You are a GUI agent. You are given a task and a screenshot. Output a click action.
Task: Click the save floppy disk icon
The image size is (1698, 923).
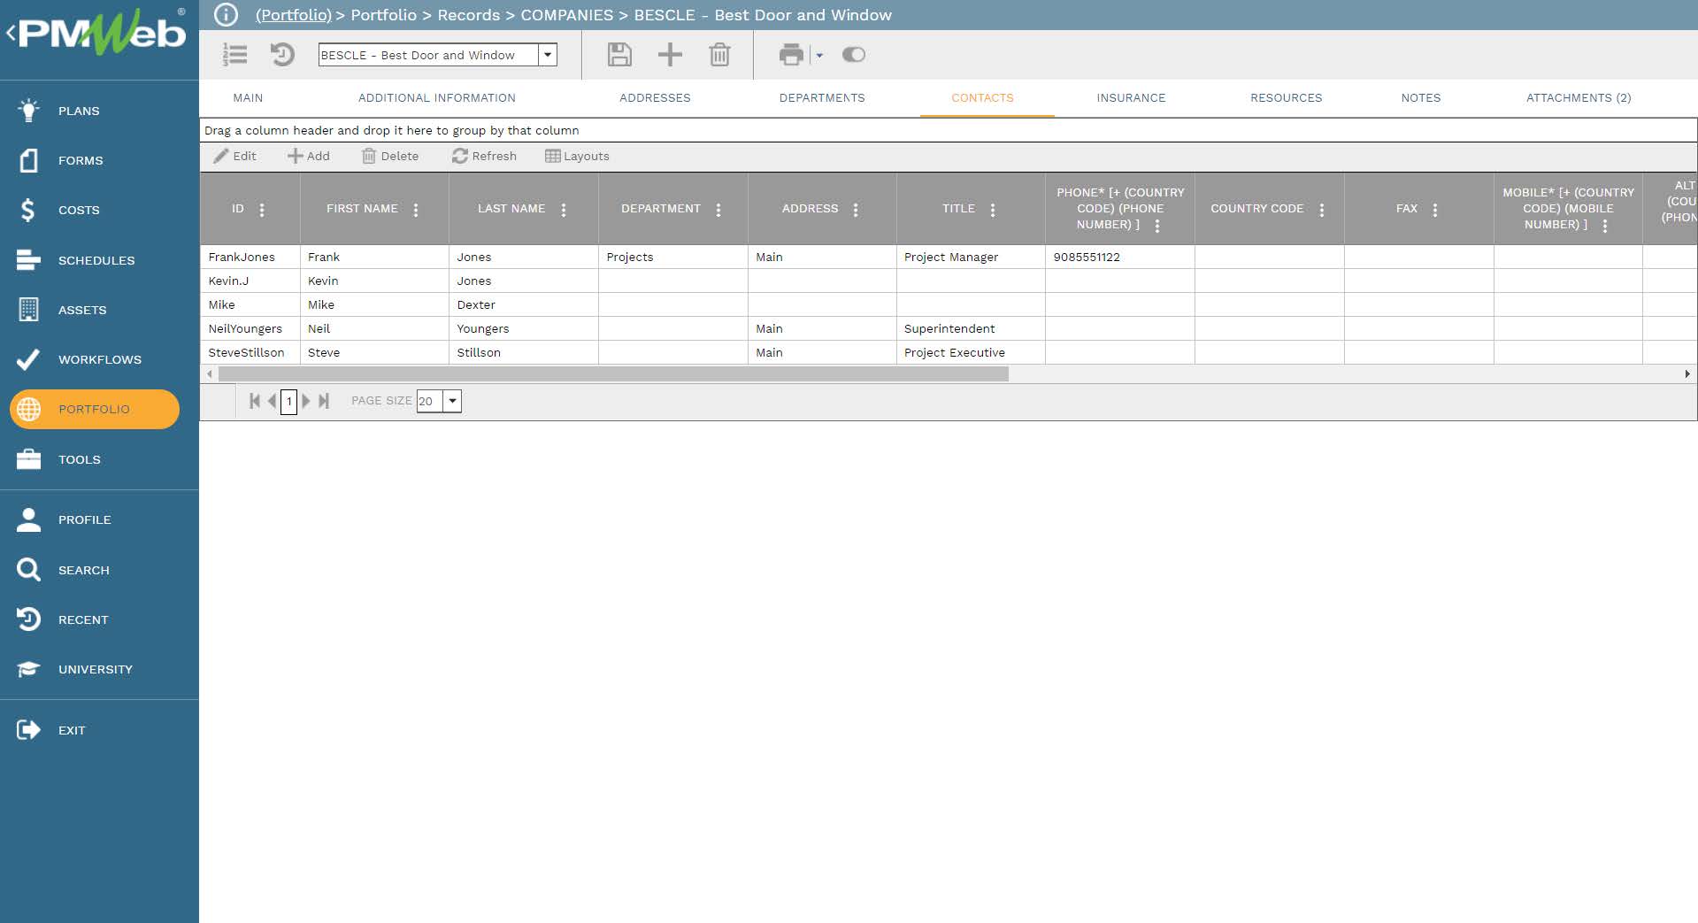tap(619, 55)
